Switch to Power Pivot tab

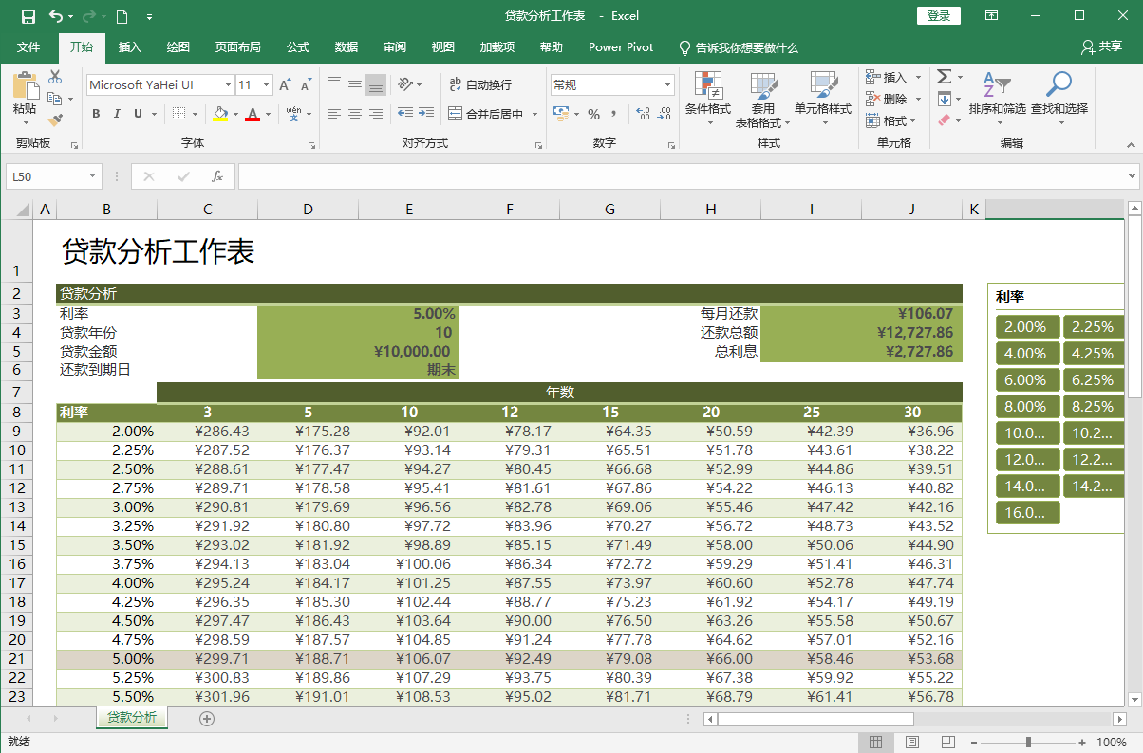(x=621, y=47)
